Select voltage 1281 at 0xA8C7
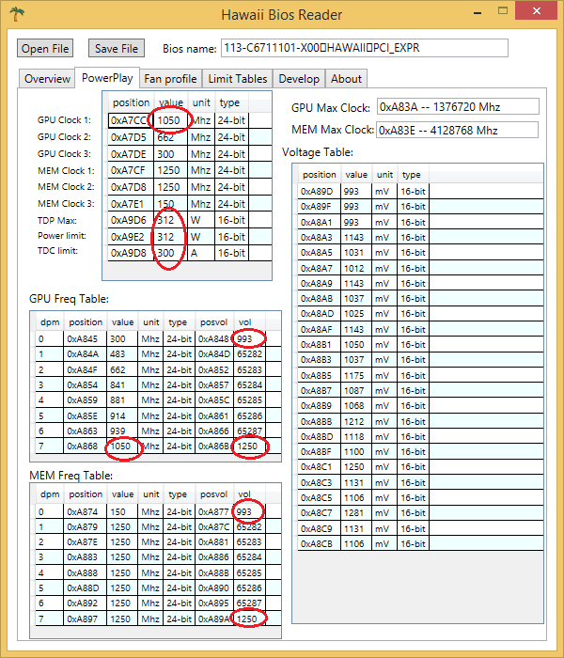Screen dimensions: 564x658 tap(356, 513)
